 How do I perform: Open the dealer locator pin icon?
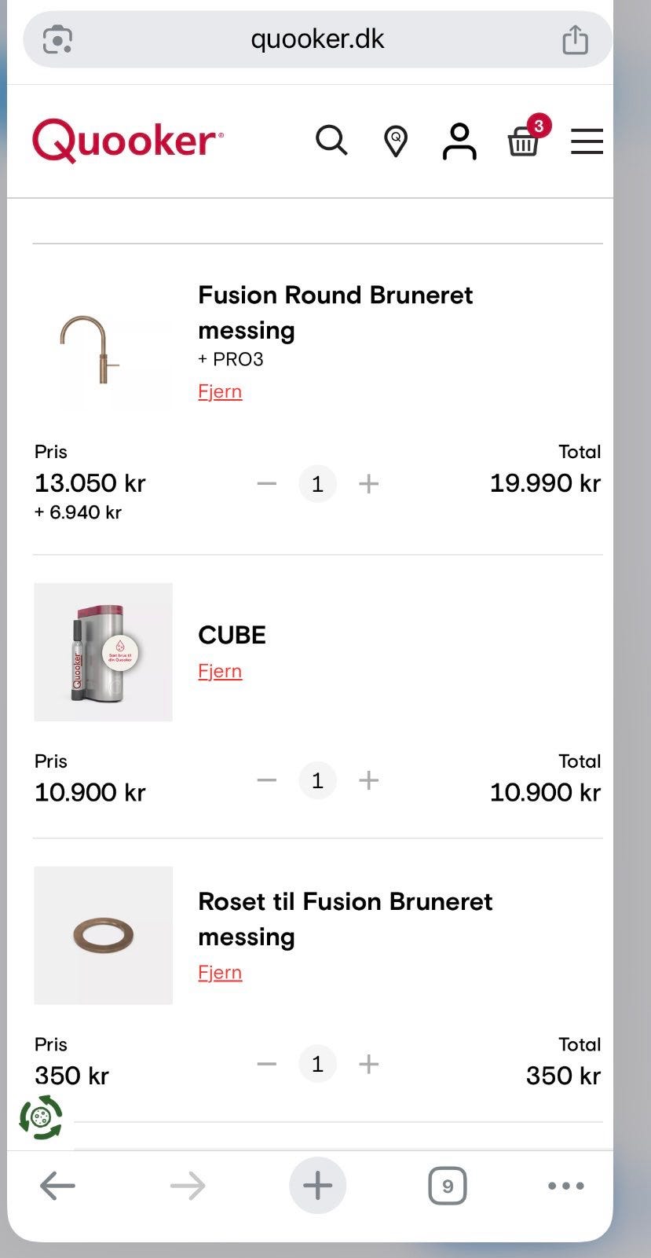tap(396, 141)
